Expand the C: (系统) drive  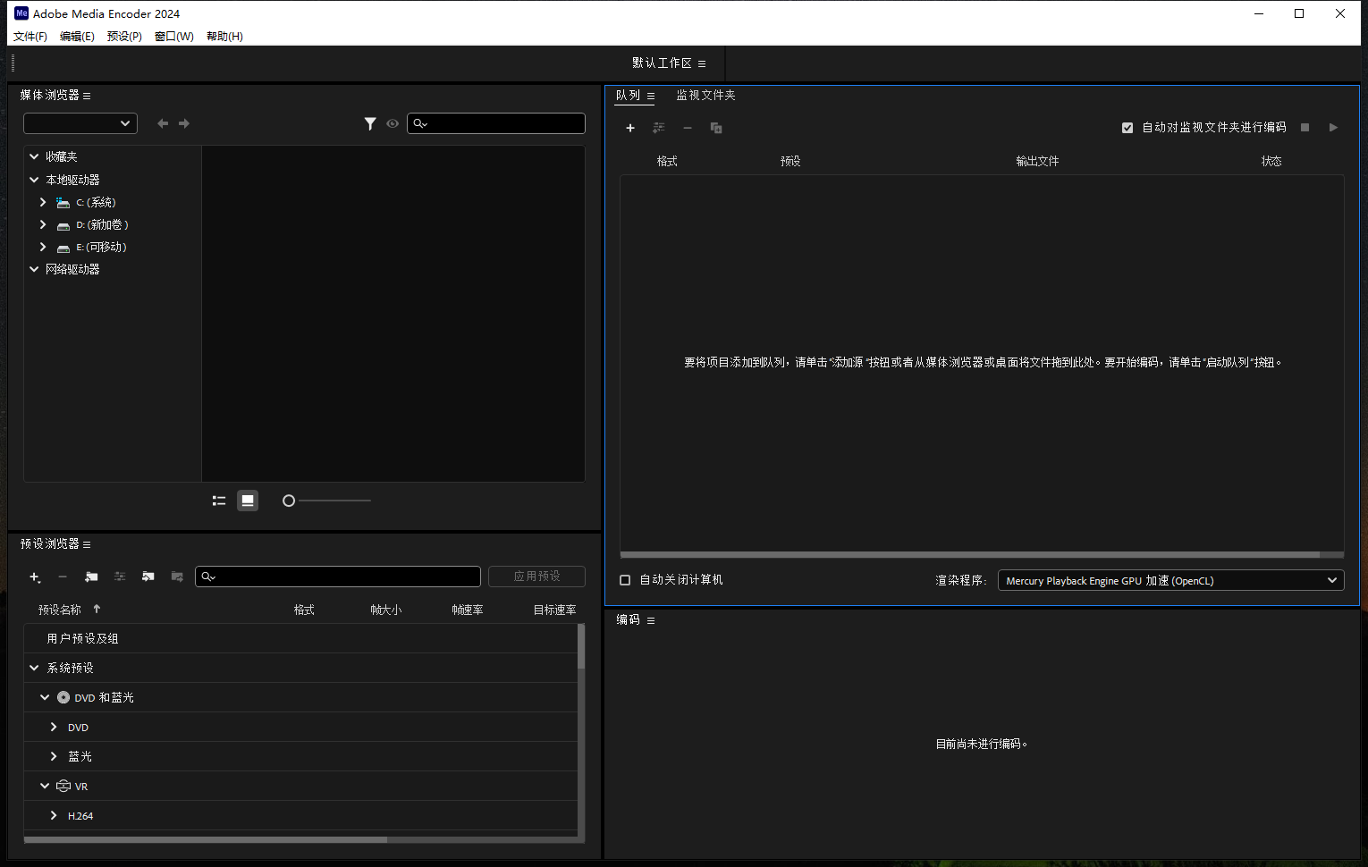coord(43,202)
